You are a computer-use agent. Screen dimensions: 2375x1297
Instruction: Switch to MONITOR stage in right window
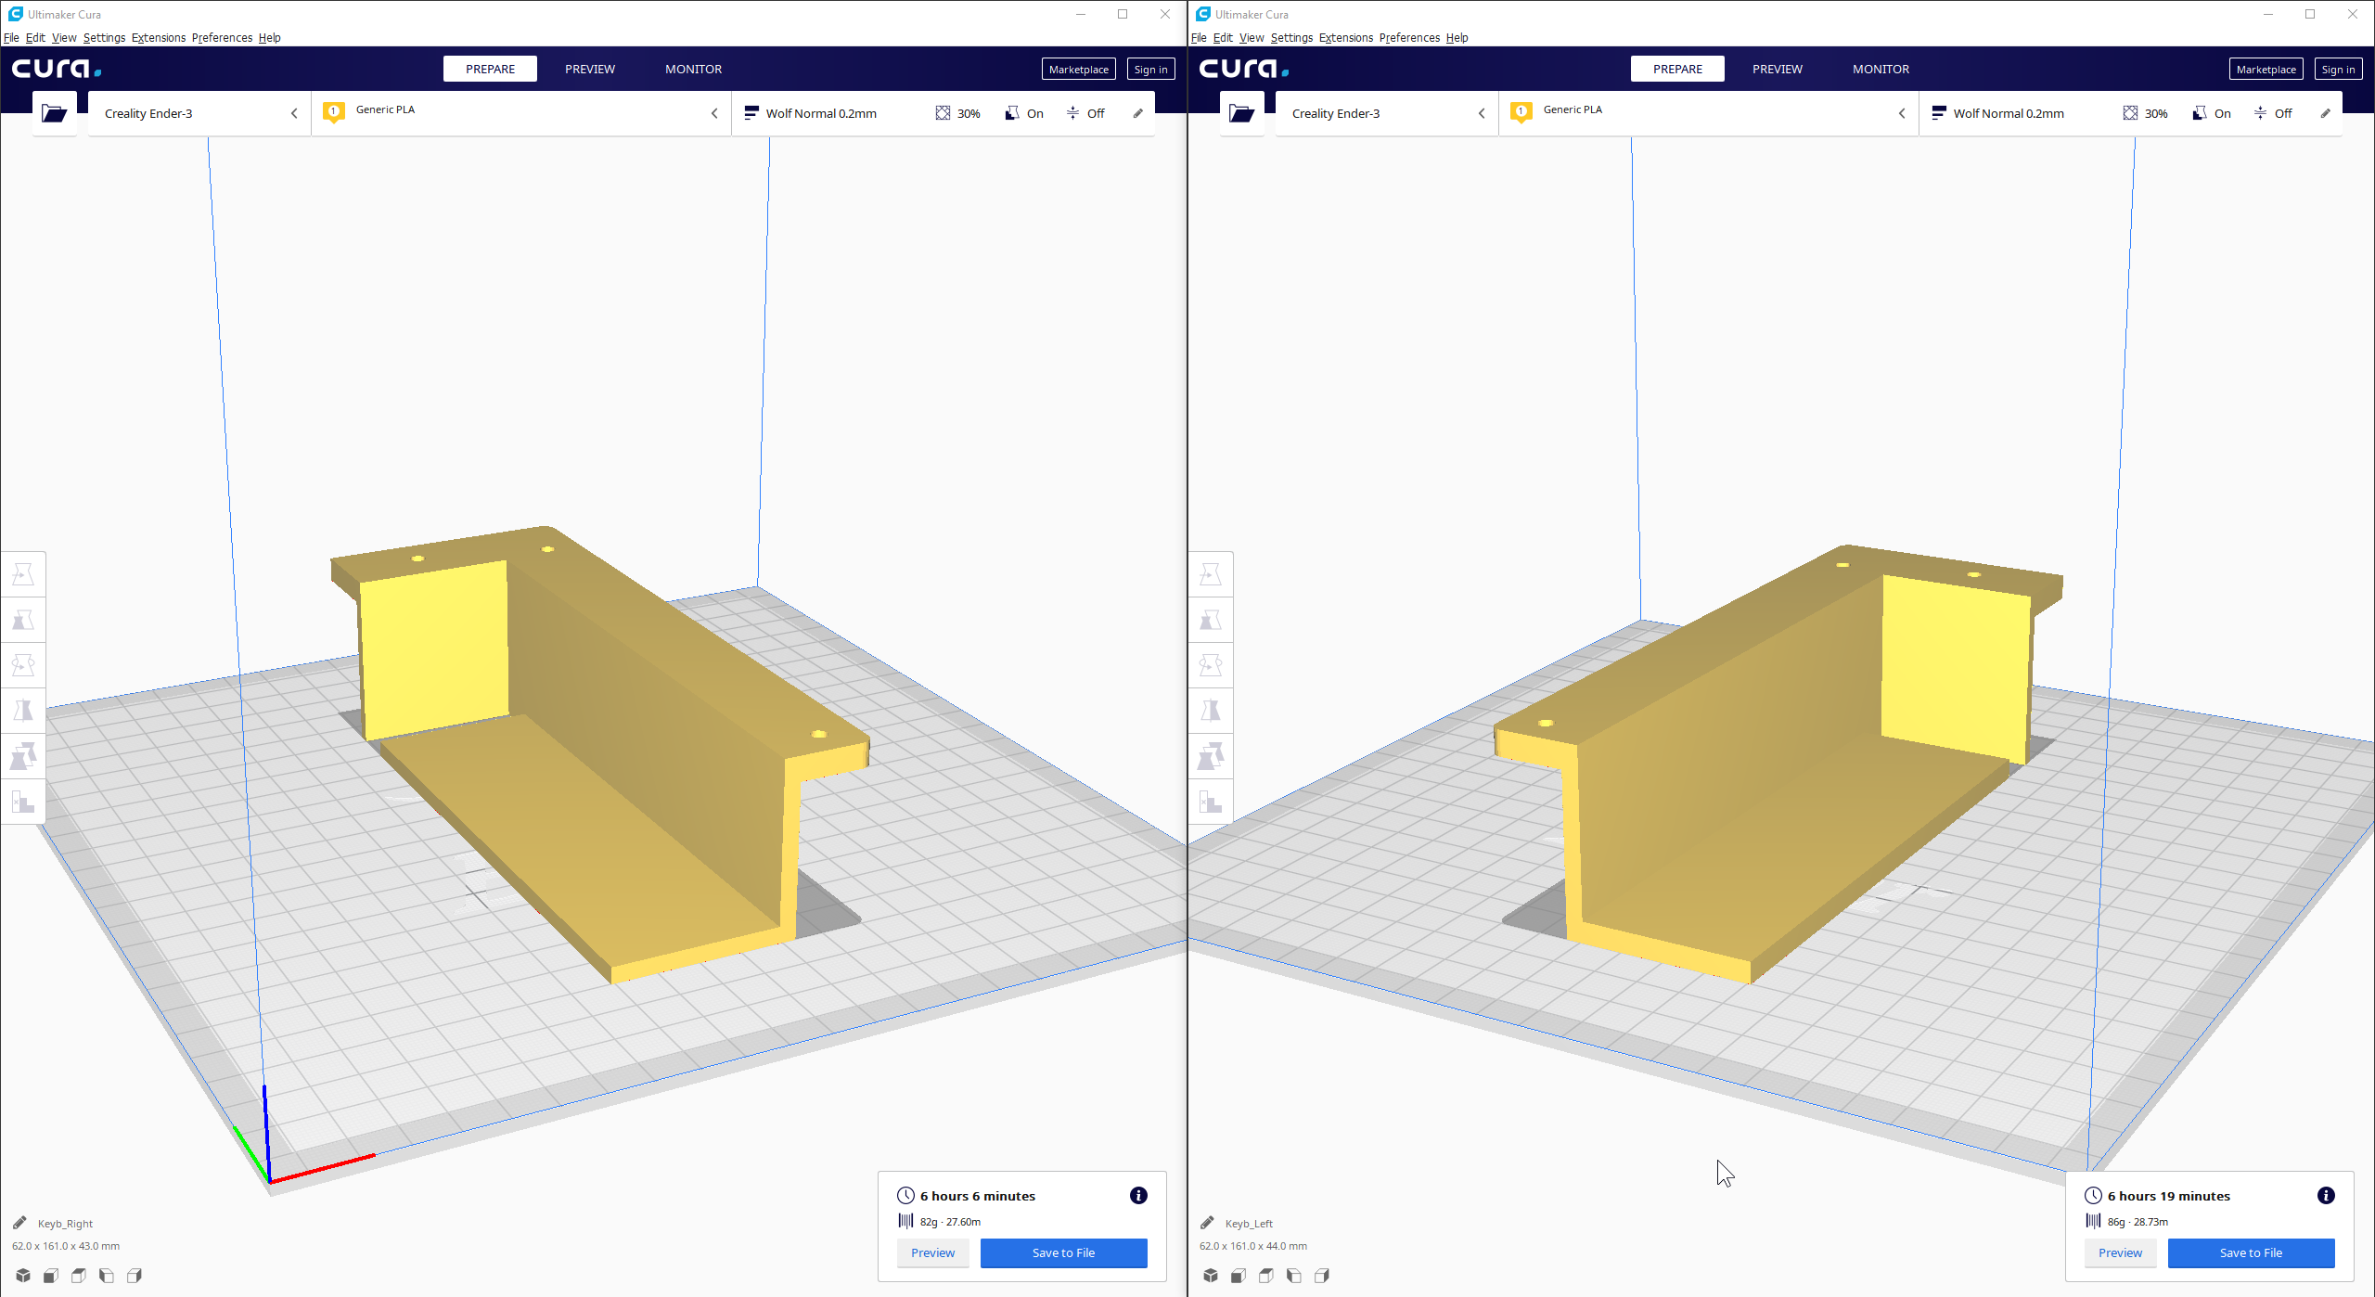point(1881,69)
